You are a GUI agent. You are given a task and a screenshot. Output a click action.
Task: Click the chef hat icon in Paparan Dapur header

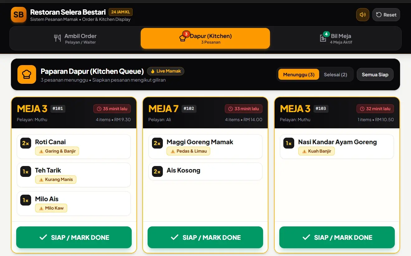click(x=27, y=74)
